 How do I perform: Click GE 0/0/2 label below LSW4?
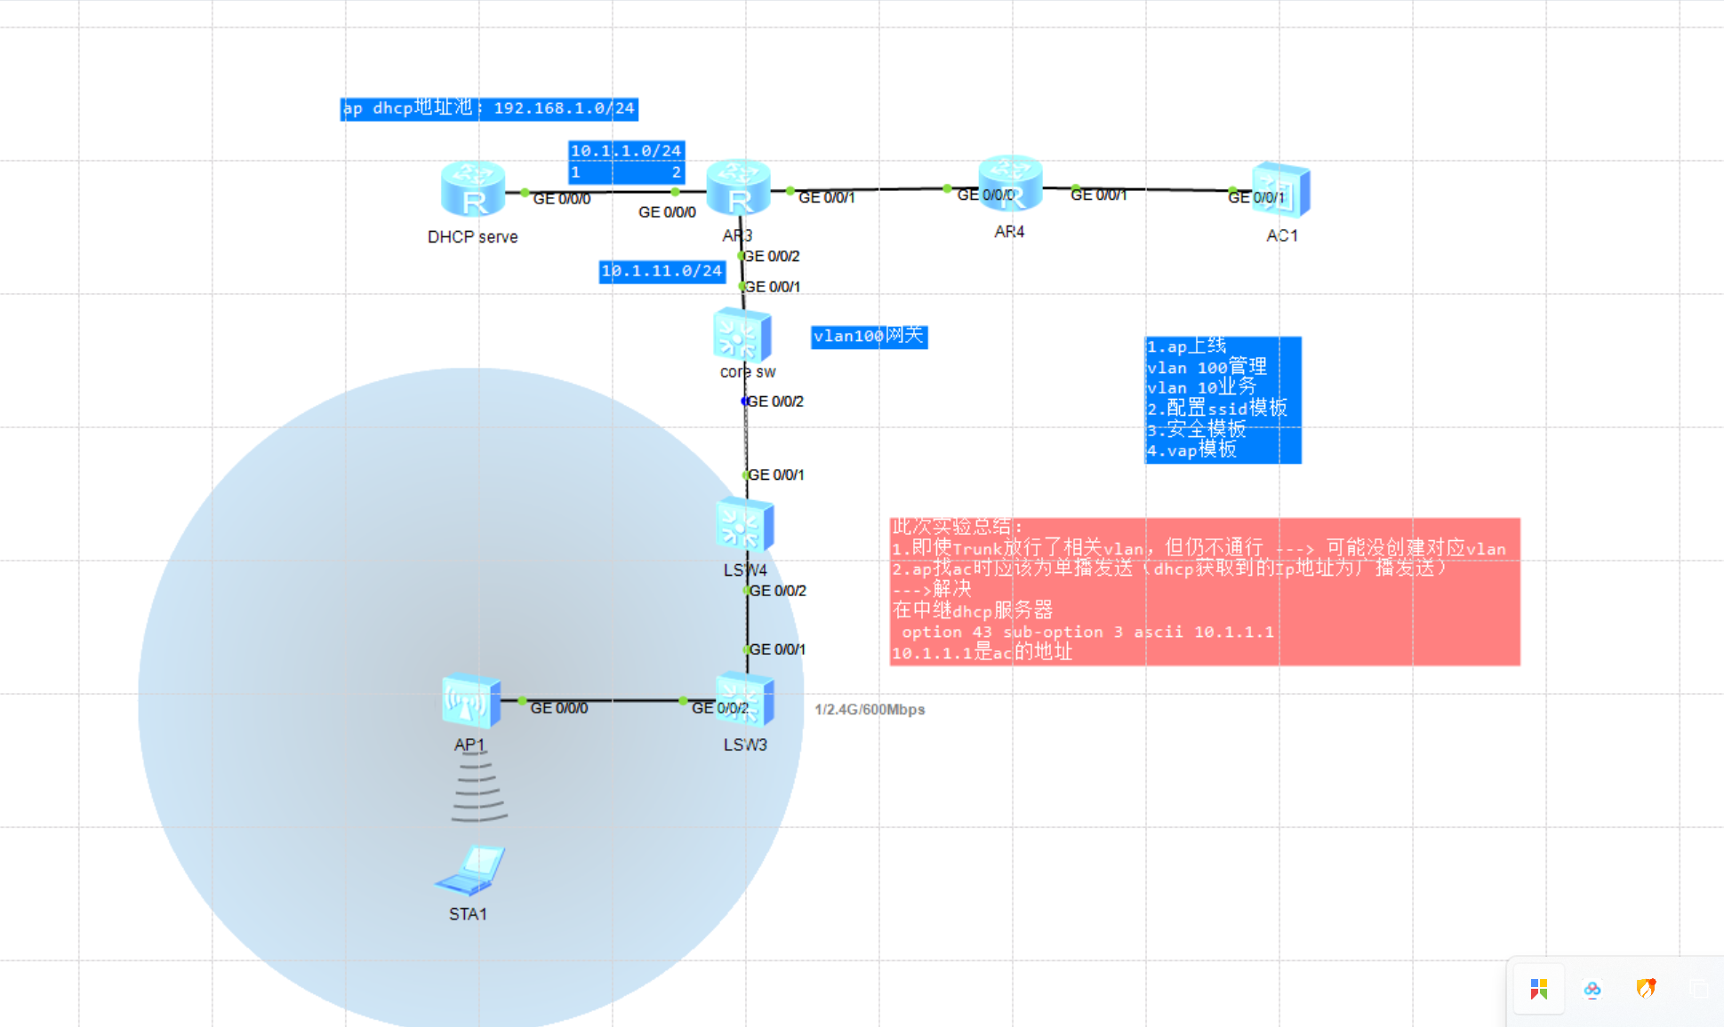778,591
